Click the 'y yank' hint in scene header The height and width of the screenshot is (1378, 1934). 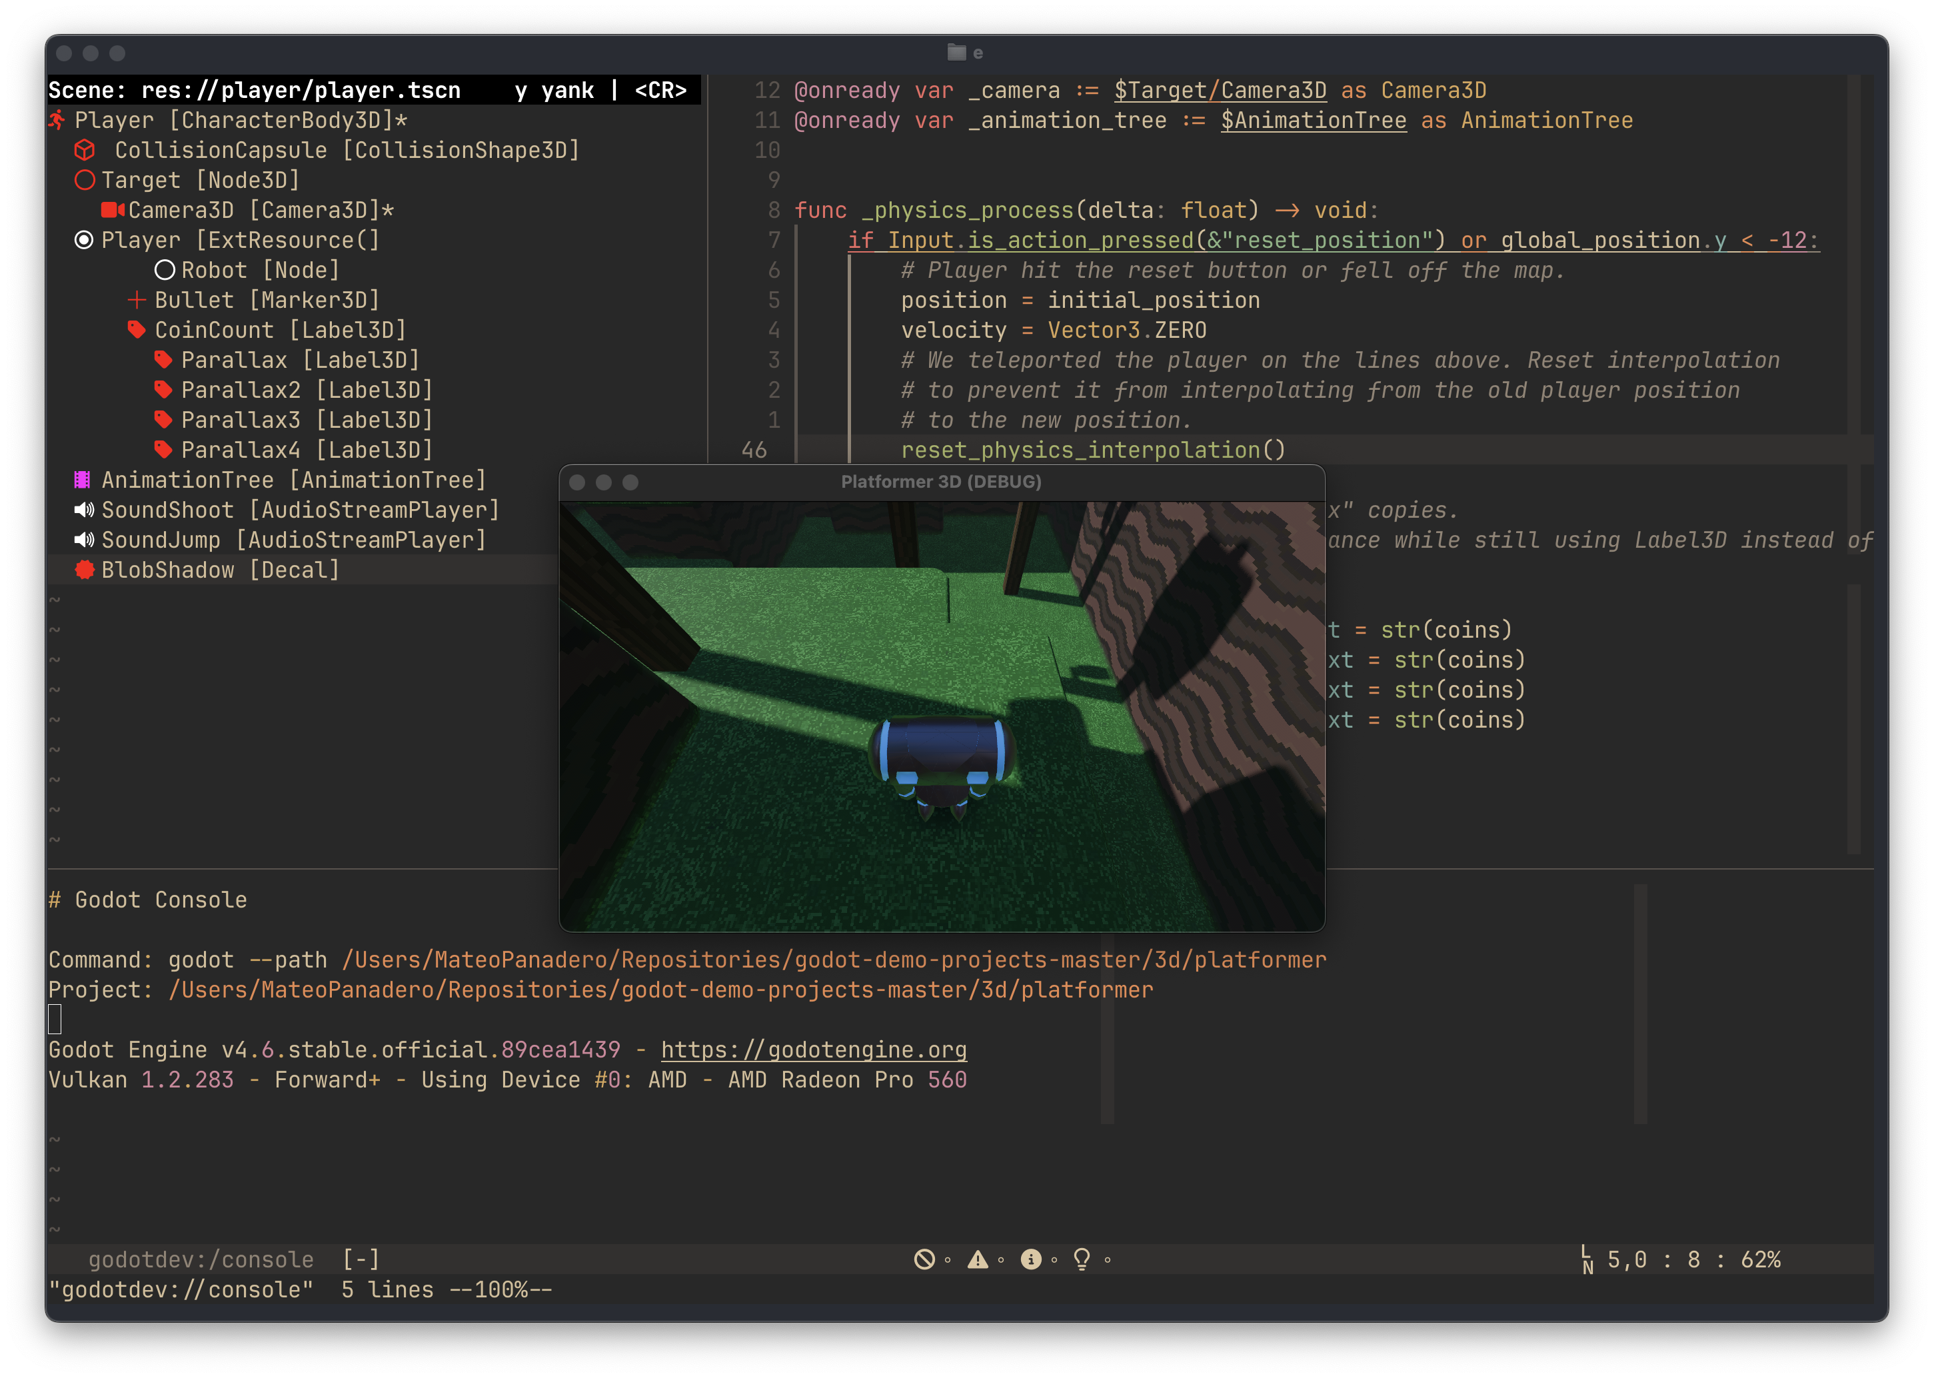click(x=554, y=90)
